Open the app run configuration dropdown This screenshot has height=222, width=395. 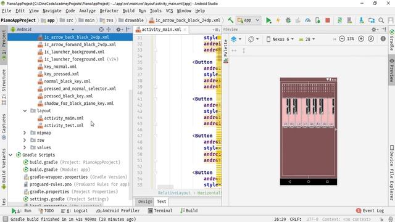point(248,20)
